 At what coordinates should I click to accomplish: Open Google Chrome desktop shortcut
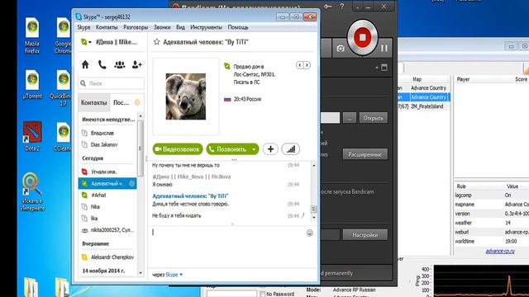tap(63, 35)
